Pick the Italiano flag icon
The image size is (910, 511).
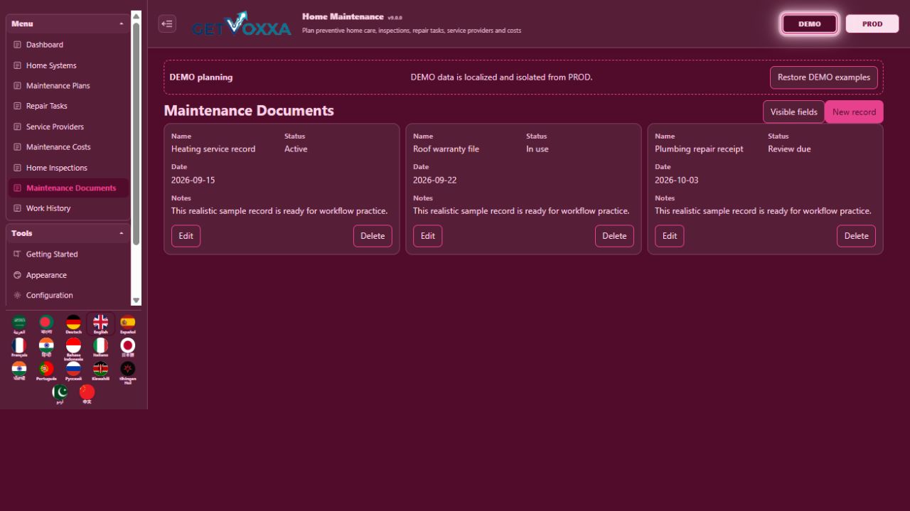click(100, 348)
